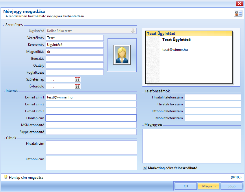Click the contact card icon in header
245x192 pixels.
tap(238, 13)
